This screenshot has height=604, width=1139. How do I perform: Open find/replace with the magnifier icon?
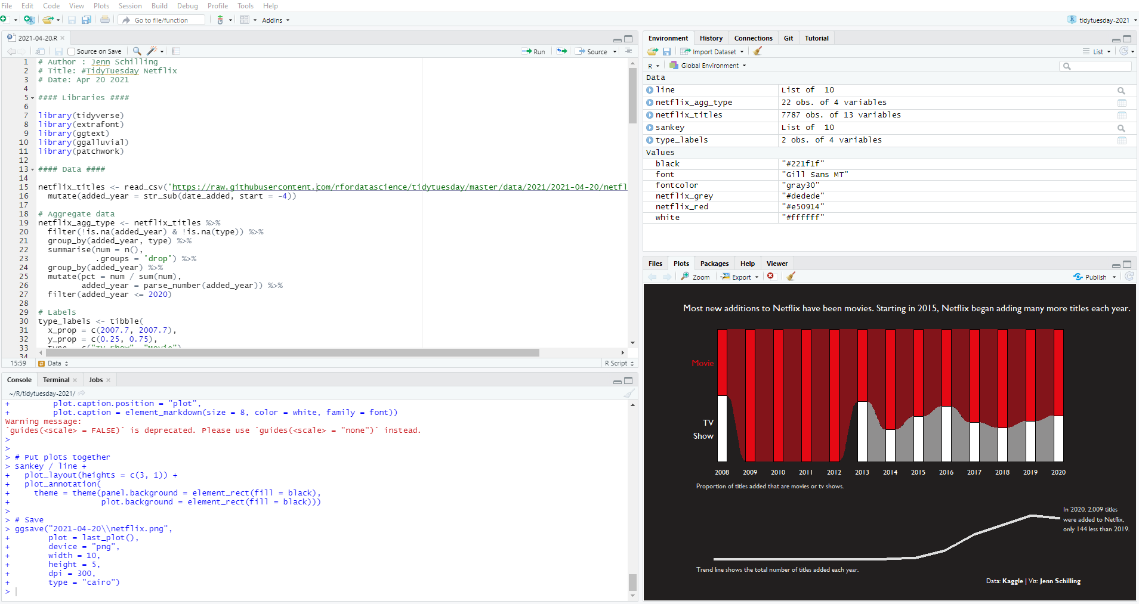pyautogui.click(x=137, y=51)
